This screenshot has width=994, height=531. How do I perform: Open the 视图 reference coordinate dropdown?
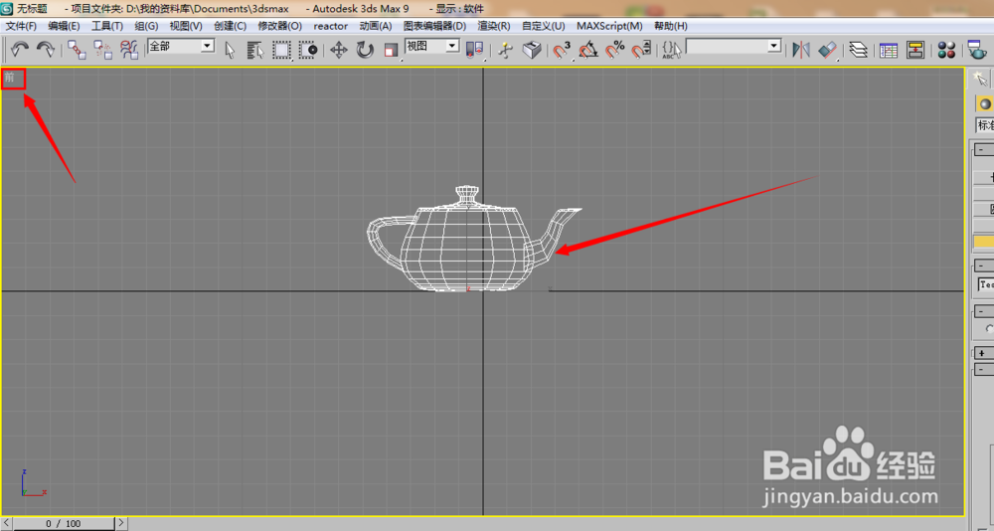(431, 46)
